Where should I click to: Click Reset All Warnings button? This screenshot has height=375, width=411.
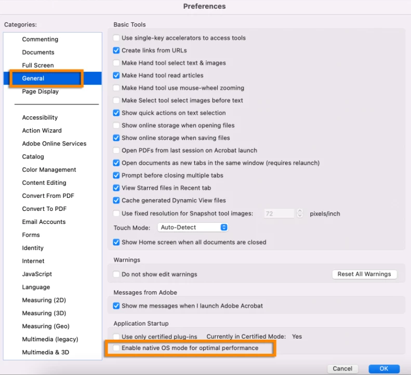364,274
